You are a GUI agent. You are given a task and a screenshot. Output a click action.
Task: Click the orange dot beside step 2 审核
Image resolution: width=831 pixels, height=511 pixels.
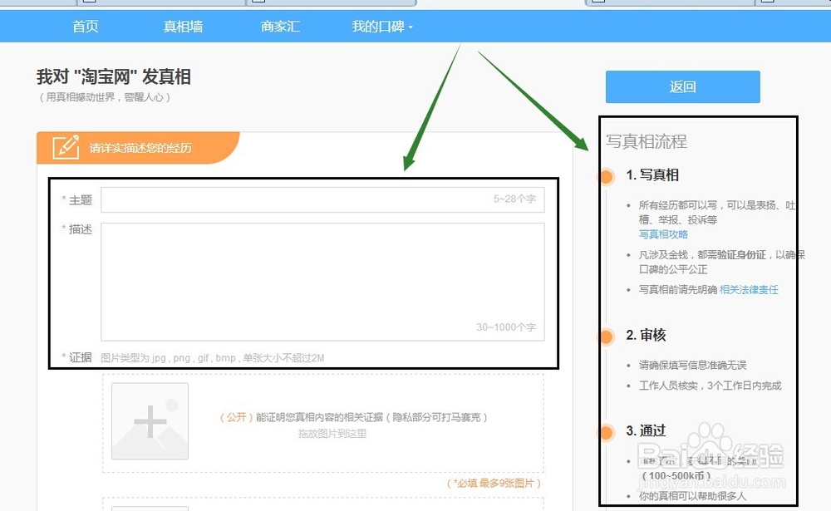[607, 336]
